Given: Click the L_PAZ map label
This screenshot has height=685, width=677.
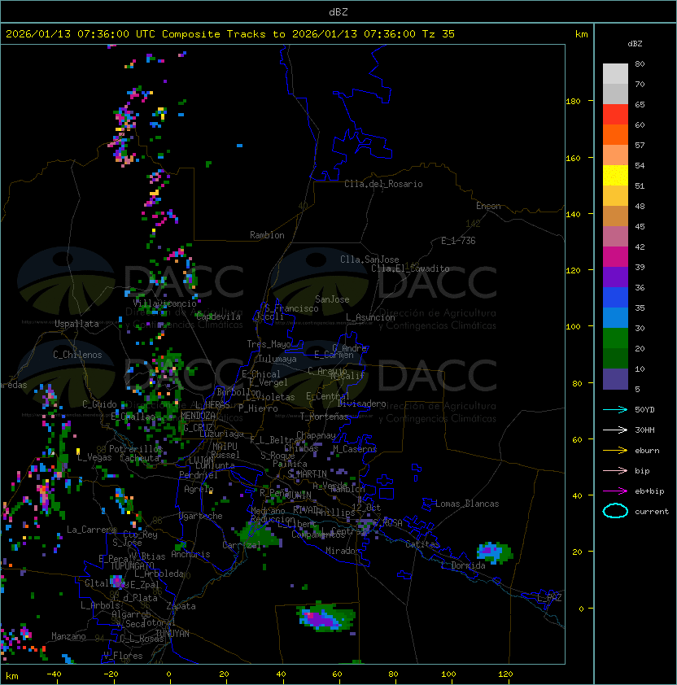Looking at the screenshot, I should click(x=549, y=598).
